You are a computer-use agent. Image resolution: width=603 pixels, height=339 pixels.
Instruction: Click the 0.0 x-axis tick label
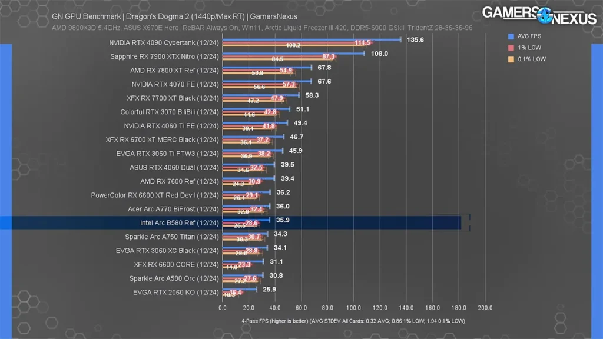pos(223,308)
